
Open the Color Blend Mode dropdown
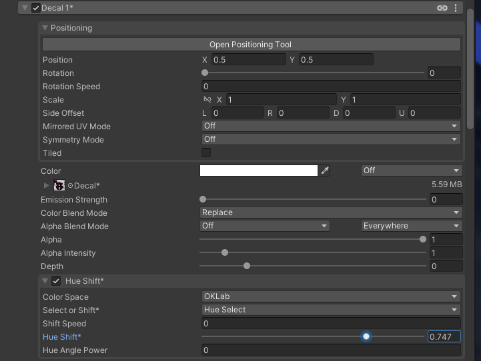pos(331,212)
